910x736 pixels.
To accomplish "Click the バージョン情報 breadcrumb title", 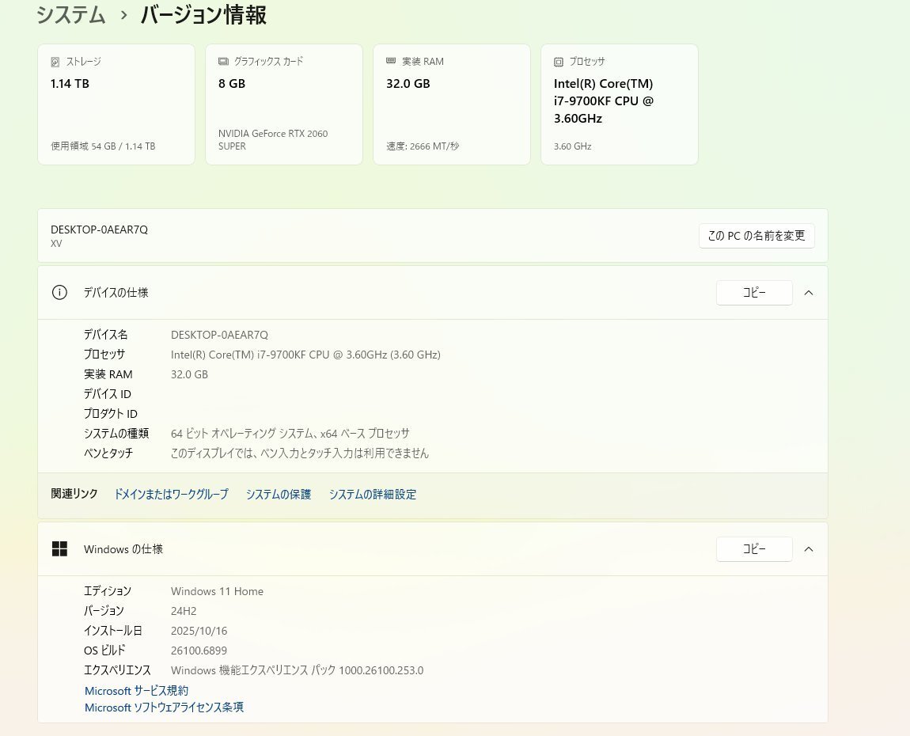I will click(x=203, y=15).
